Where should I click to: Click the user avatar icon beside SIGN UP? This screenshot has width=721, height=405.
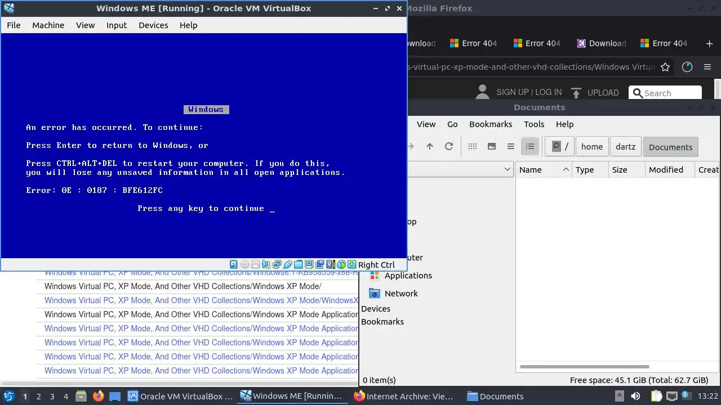pyautogui.click(x=482, y=92)
